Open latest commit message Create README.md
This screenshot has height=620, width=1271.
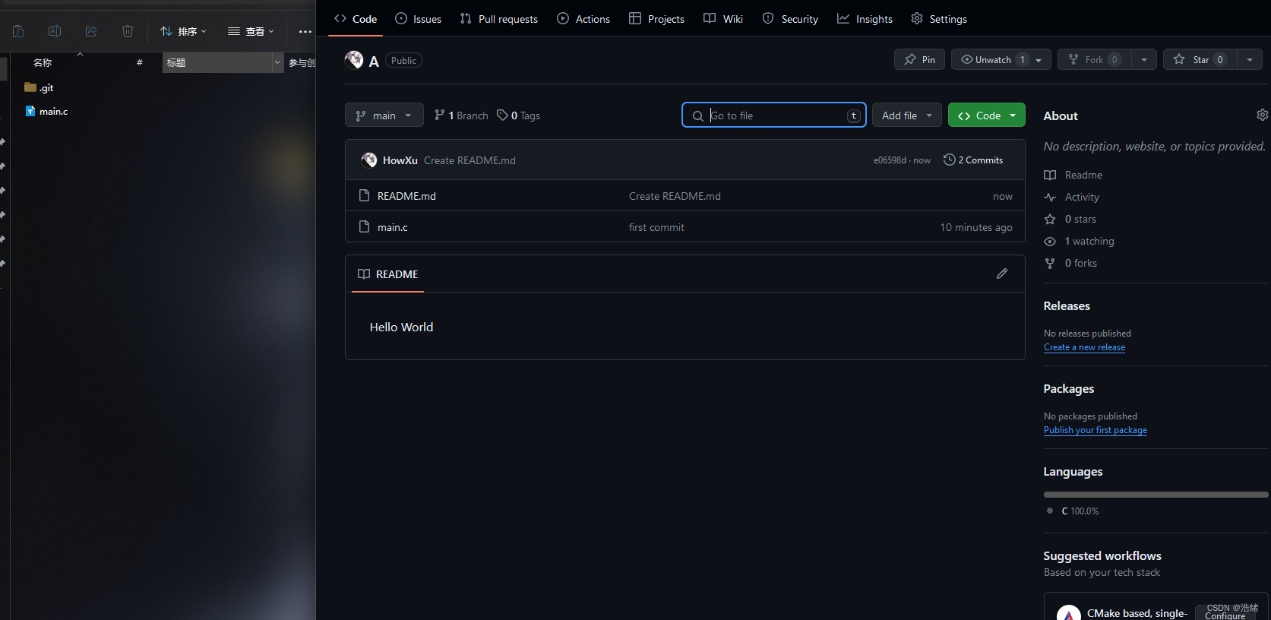coord(470,160)
